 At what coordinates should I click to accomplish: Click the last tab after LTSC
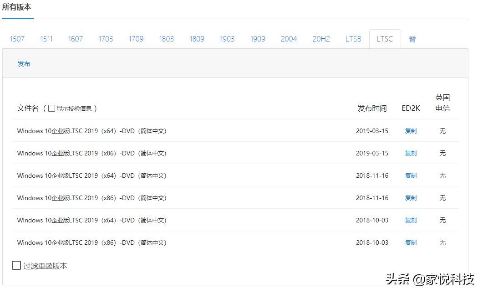412,39
